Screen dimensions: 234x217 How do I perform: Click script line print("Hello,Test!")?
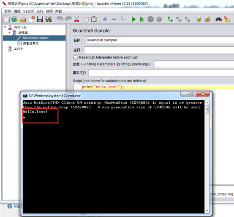coord(103,87)
